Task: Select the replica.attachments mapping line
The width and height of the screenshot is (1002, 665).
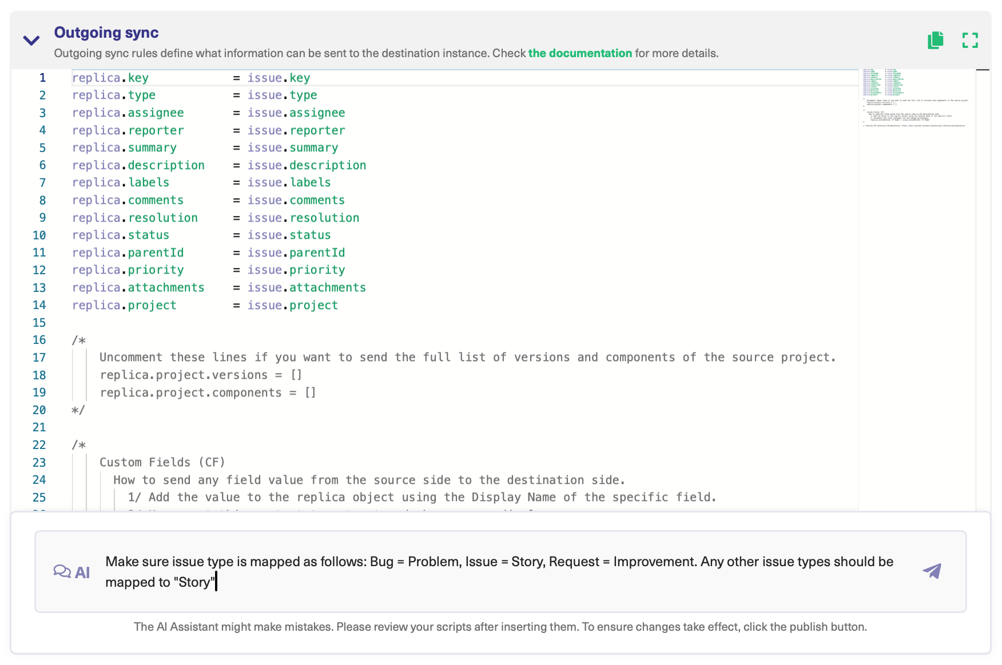Action: tap(138, 287)
